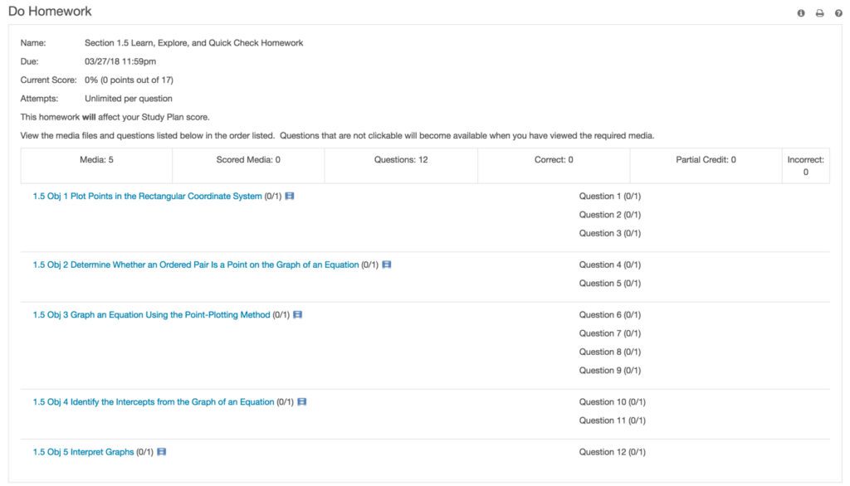Screen dimensions: 850x486
Task: Select Question 1 in the list
Action: pos(609,197)
